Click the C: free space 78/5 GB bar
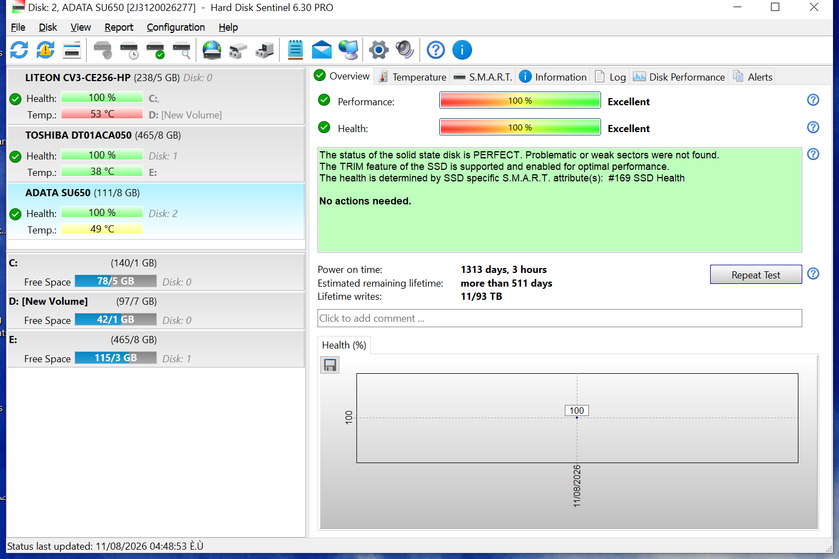The height and width of the screenshot is (559, 839). [116, 281]
